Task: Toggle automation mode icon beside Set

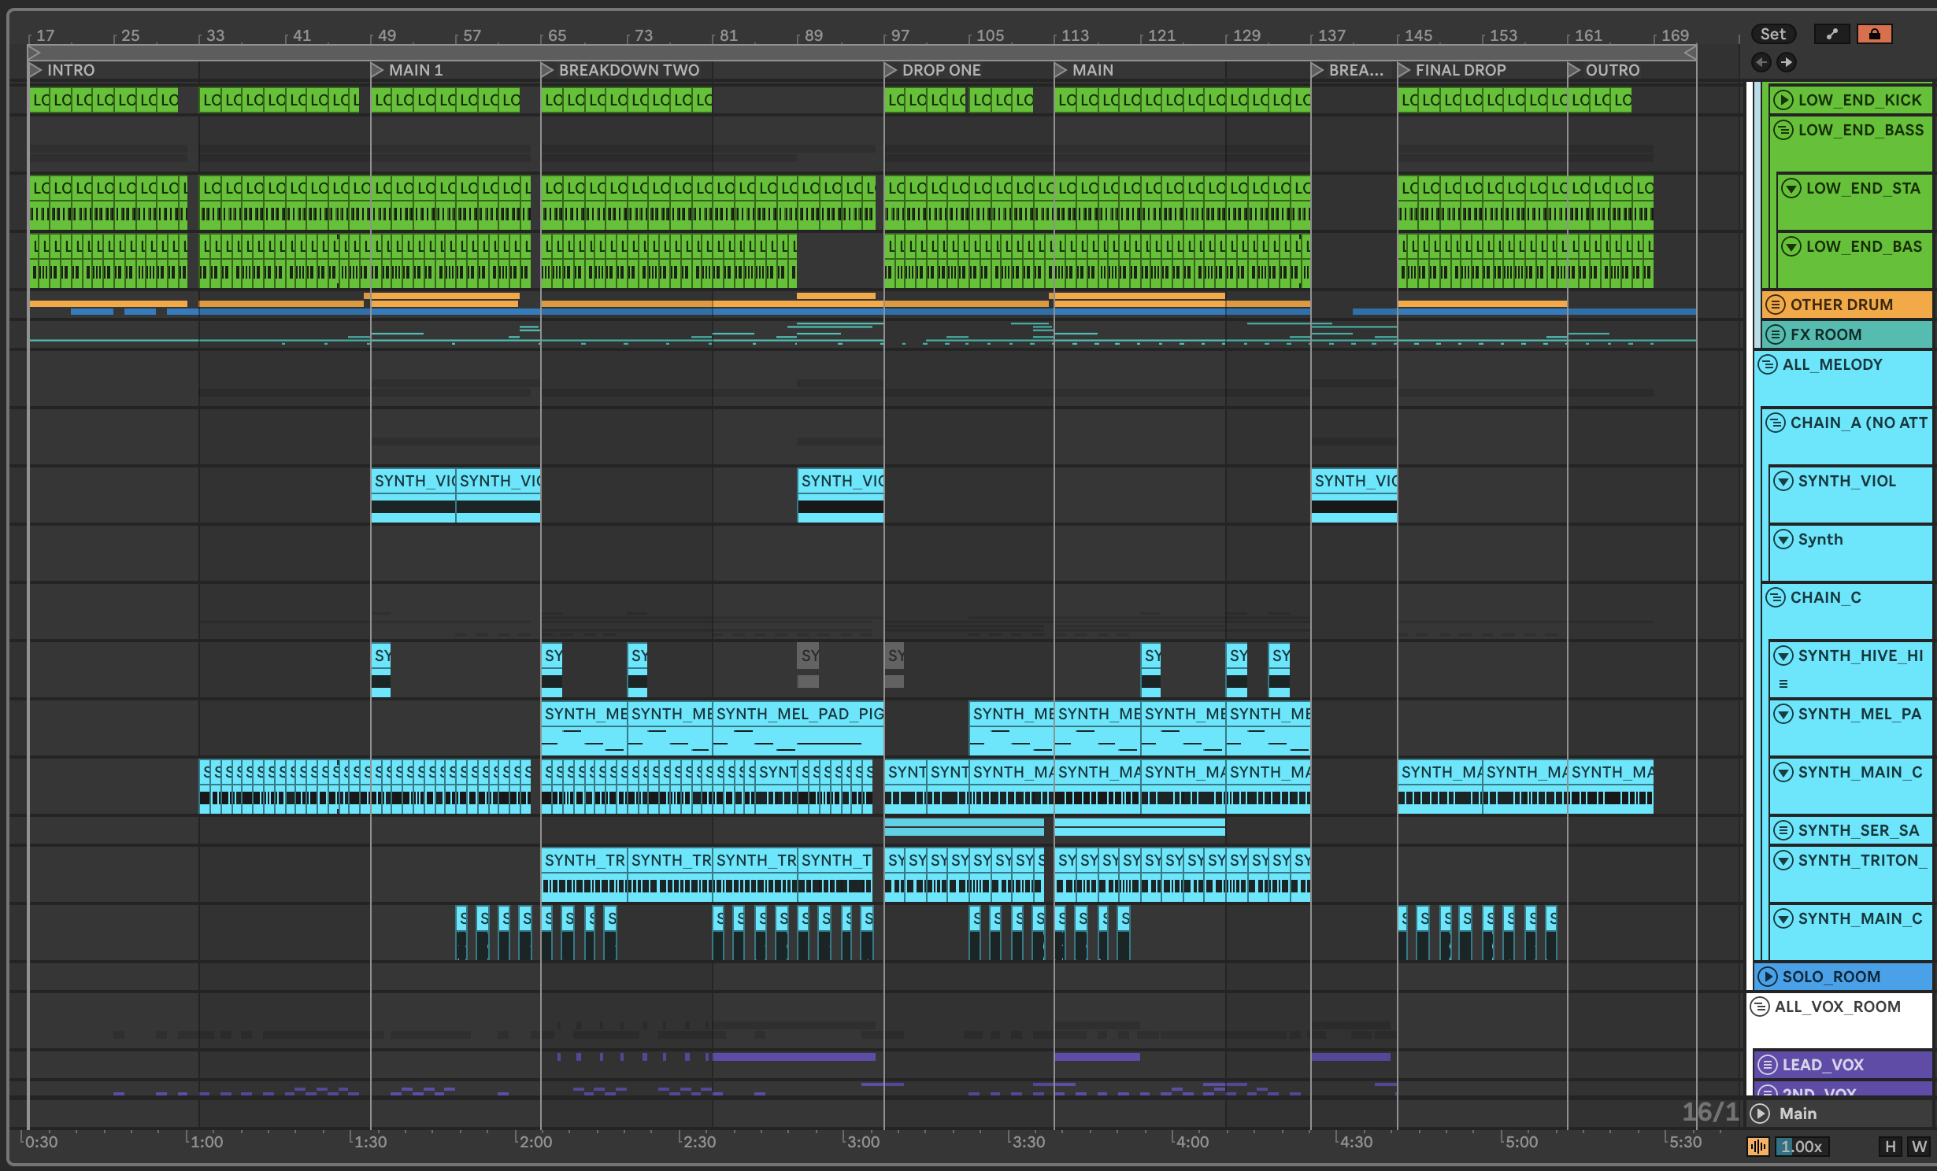Action: (1831, 34)
